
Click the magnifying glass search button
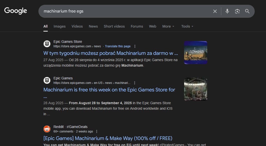coord(247,11)
